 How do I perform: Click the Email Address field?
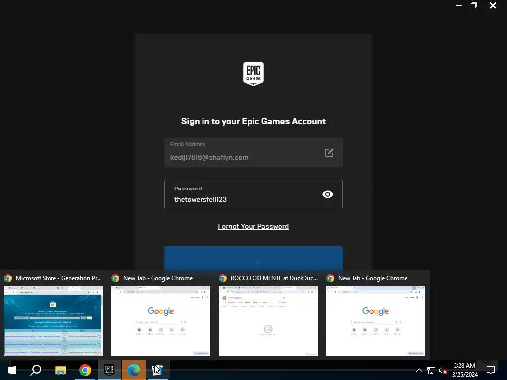click(x=253, y=152)
